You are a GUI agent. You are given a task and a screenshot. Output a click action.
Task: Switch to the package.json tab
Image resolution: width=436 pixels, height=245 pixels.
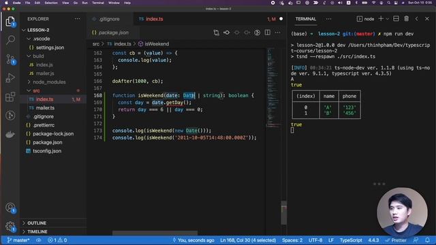tap(113, 33)
